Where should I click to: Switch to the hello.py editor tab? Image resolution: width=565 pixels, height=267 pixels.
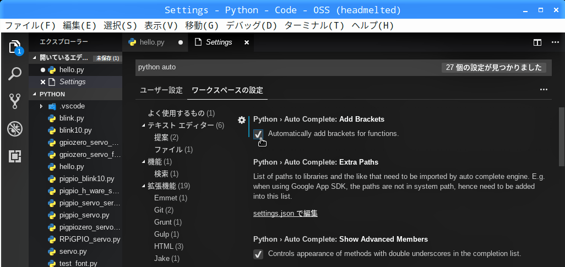click(x=155, y=42)
